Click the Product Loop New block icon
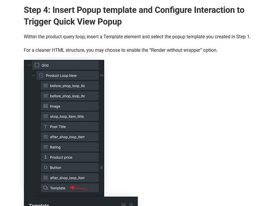Viewport: 261px width, 206px height. (41, 75)
